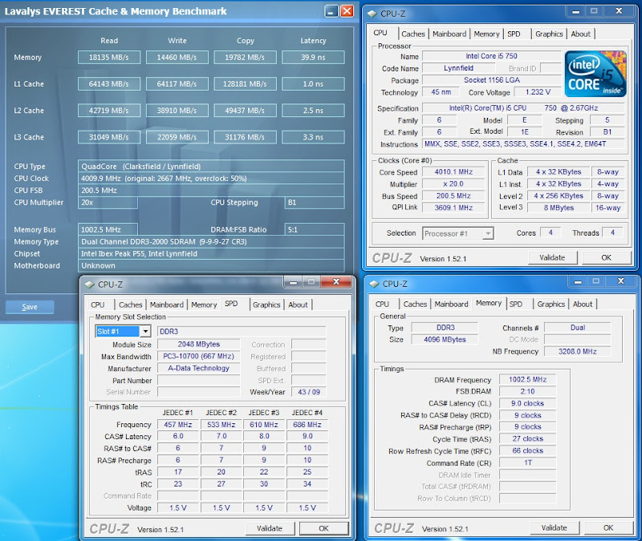Viewport: 642px width, 541px height.
Task: Minimize the CPU-Z SPD window
Action: coord(293,282)
